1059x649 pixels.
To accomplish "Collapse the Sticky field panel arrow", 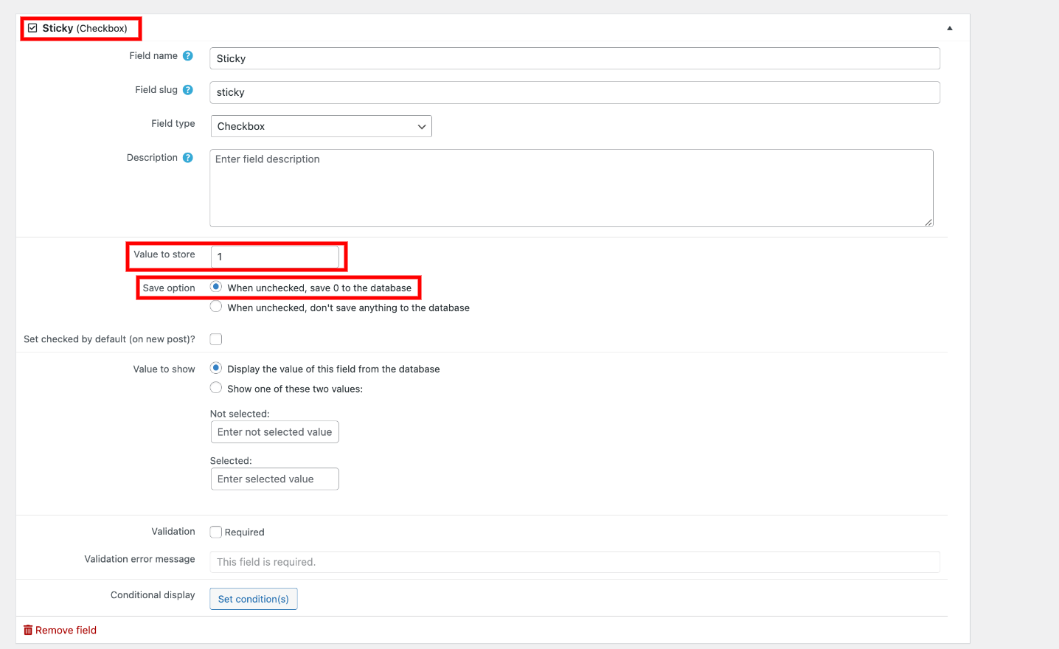I will [950, 28].
